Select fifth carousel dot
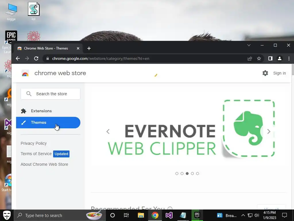 (x=198, y=174)
